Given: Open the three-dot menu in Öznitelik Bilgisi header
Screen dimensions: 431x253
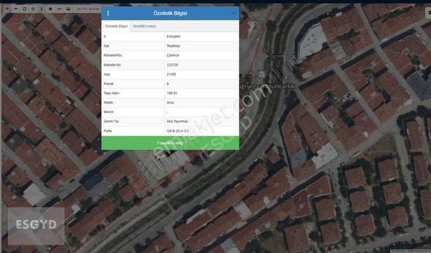Looking at the screenshot, I should coord(108,13).
